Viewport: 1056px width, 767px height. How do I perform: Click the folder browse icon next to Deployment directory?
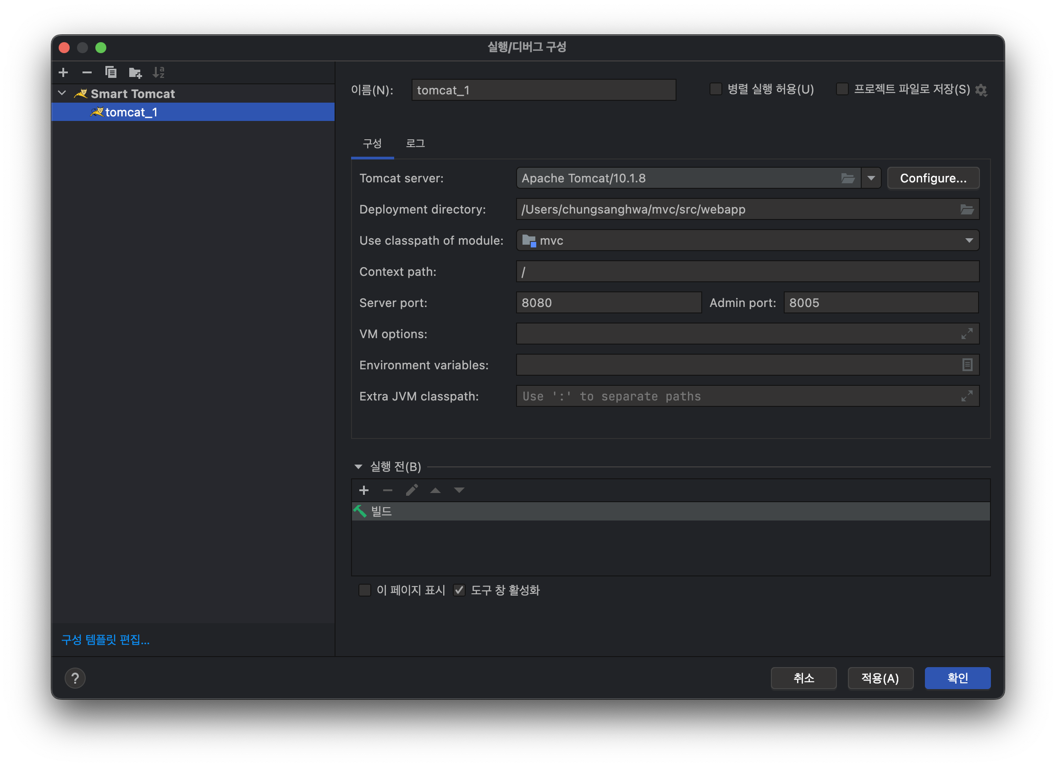968,209
